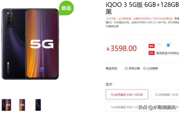Click the ¥3598.00 price display

pos(122,49)
